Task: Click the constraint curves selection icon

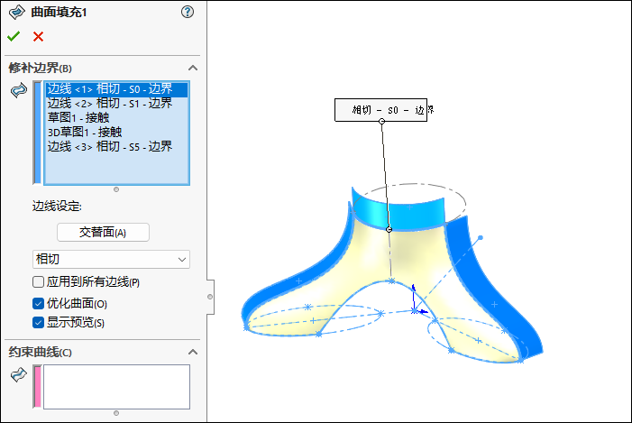Action: tap(19, 374)
